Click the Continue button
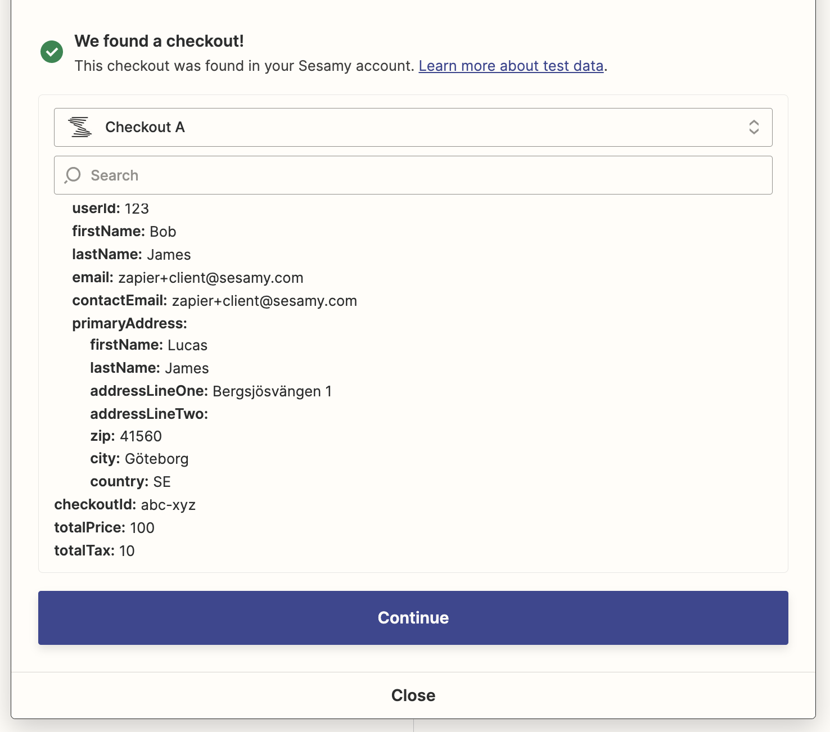Screen dimensions: 830x732 pyautogui.click(x=413, y=617)
